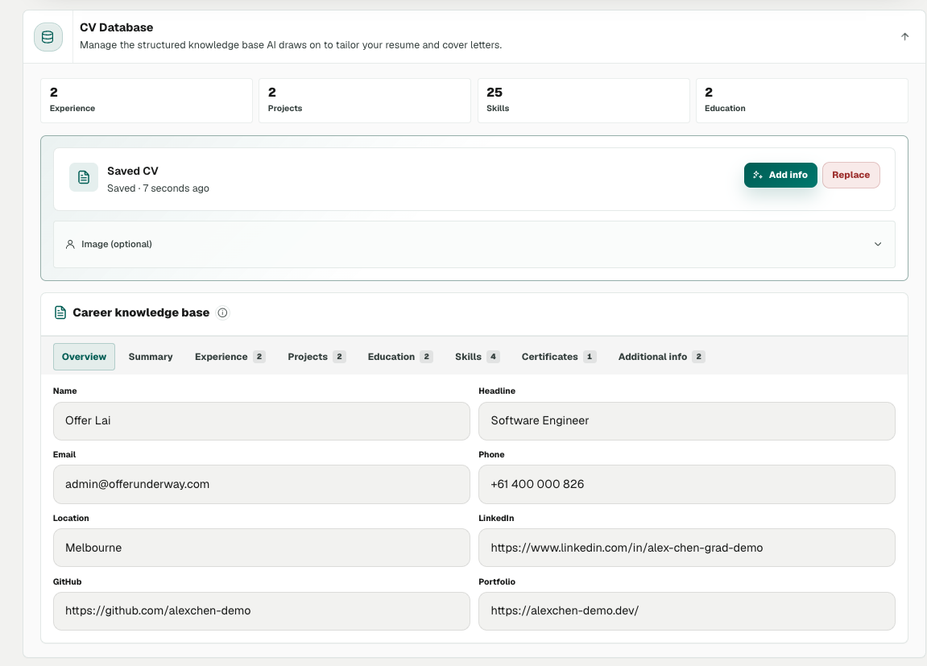Click the Career knowledge base document icon
This screenshot has width=927, height=666.
click(x=60, y=312)
